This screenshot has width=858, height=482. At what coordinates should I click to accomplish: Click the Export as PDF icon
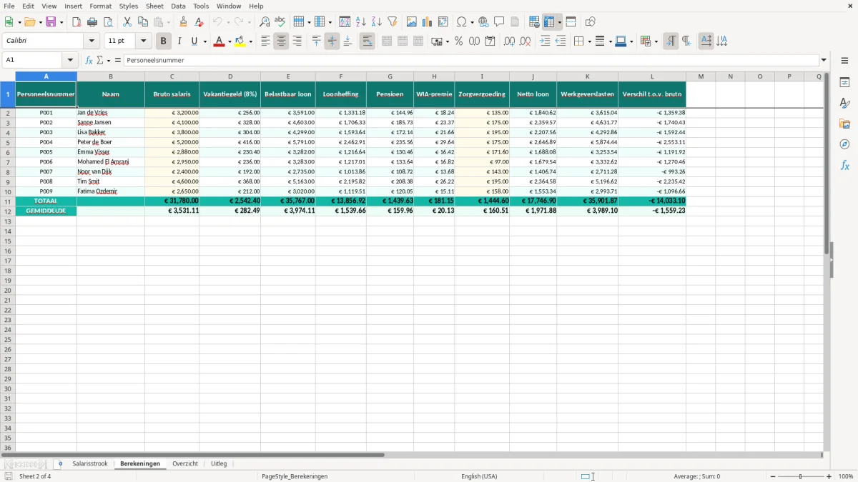tap(77, 22)
